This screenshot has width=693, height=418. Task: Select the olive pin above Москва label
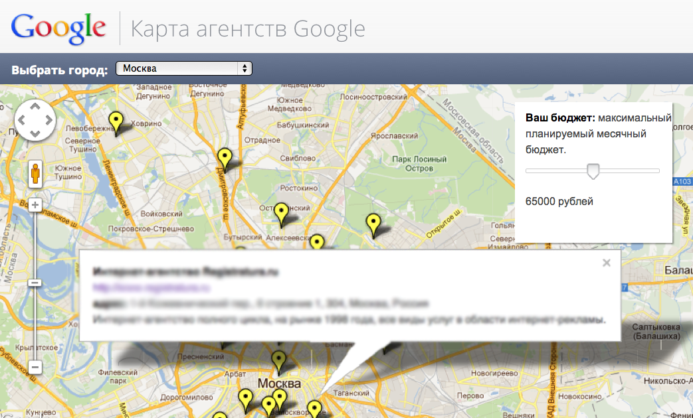click(278, 363)
